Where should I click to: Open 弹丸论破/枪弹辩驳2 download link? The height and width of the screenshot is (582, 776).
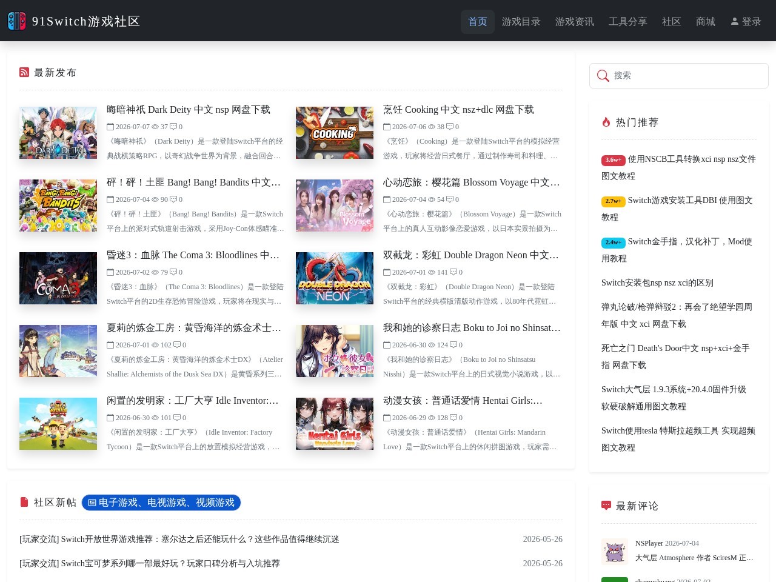pyautogui.click(x=677, y=315)
